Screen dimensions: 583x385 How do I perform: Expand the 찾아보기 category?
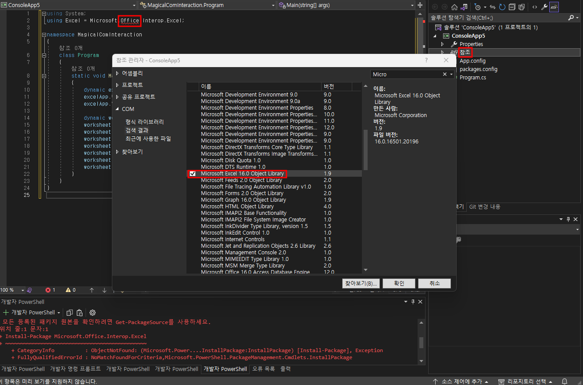point(117,152)
